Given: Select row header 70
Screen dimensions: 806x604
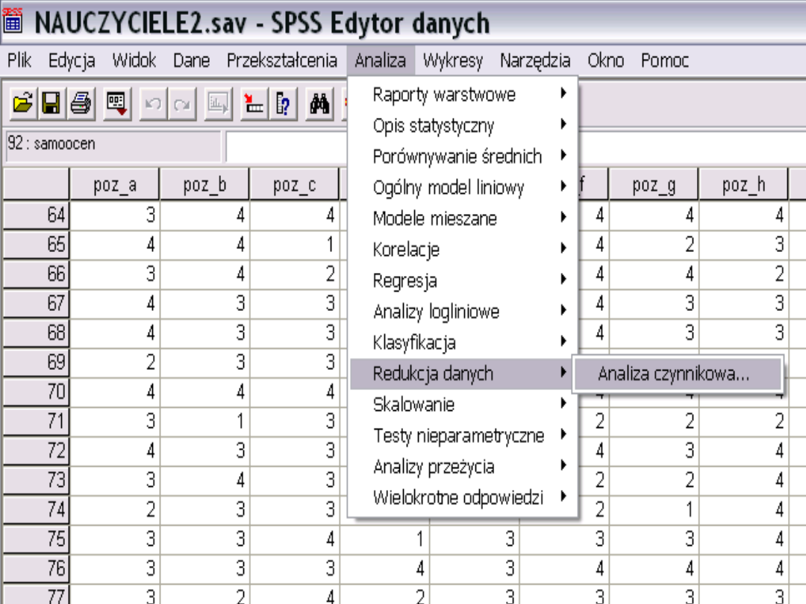Looking at the screenshot, I should pos(37,390).
